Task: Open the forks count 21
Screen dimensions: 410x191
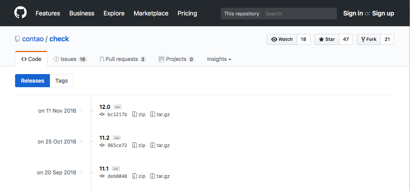Action: (x=387, y=39)
